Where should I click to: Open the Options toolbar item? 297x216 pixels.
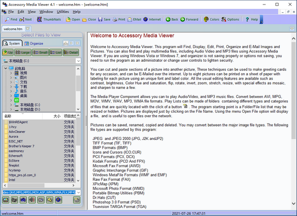230,19
